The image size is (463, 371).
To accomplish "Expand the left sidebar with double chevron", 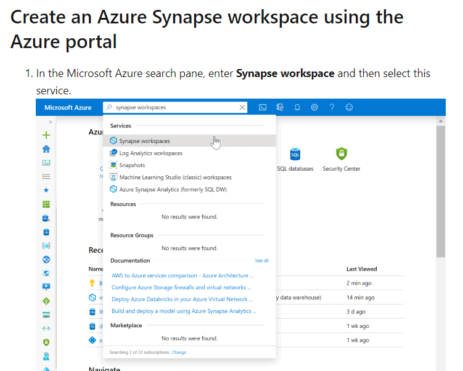I will click(50, 121).
